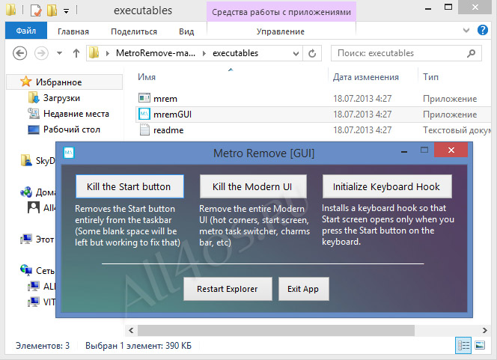497x360 pixels.
Task: Expand breadcrumb arrow before executables
Action: click(x=204, y=53)
